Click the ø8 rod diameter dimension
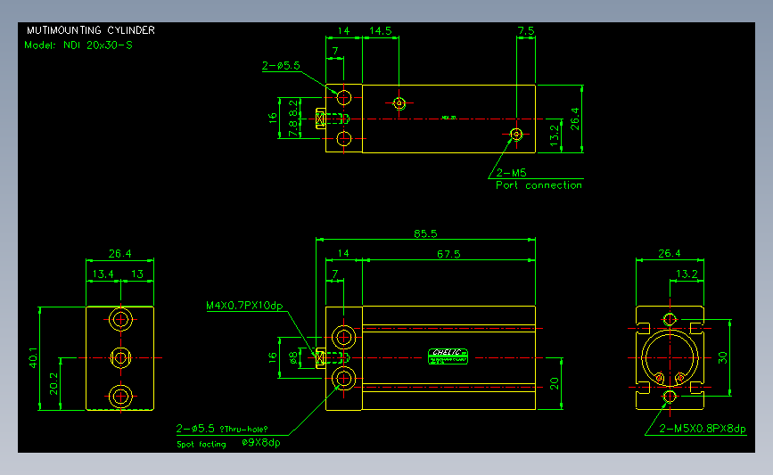This screenshot has height=475, width=773. [294, 357]
